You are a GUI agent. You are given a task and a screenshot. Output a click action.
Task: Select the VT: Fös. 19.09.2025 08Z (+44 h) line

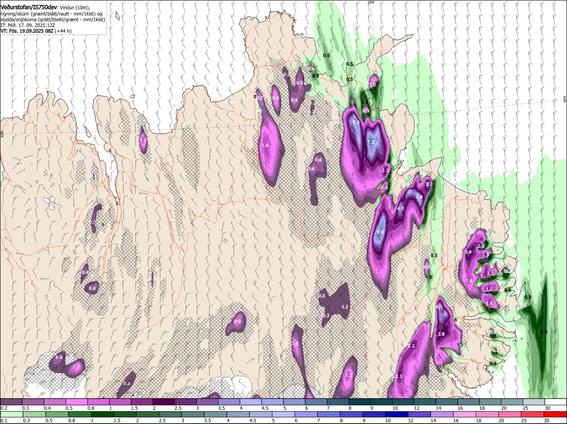pyautogui.click(x=36, y=31)
